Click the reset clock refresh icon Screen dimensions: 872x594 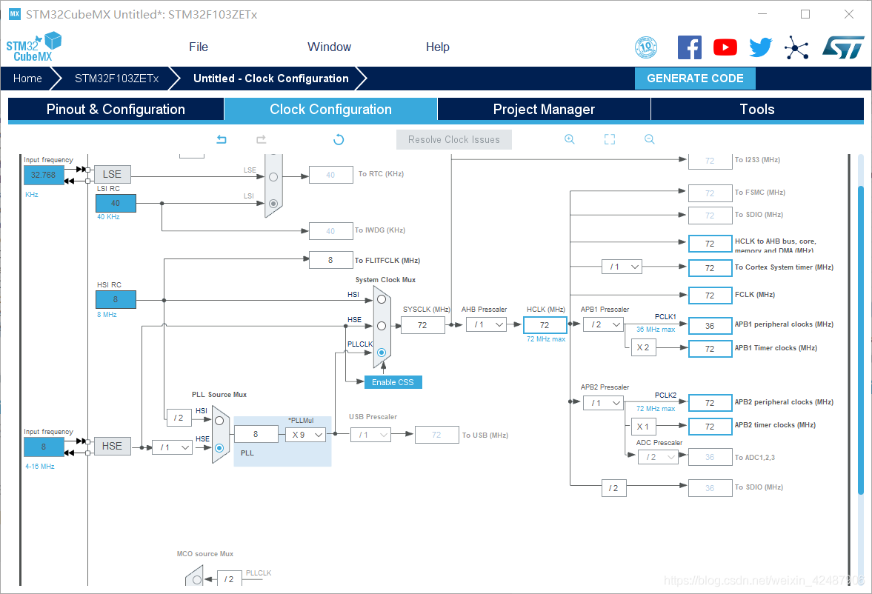coord(339,139)
